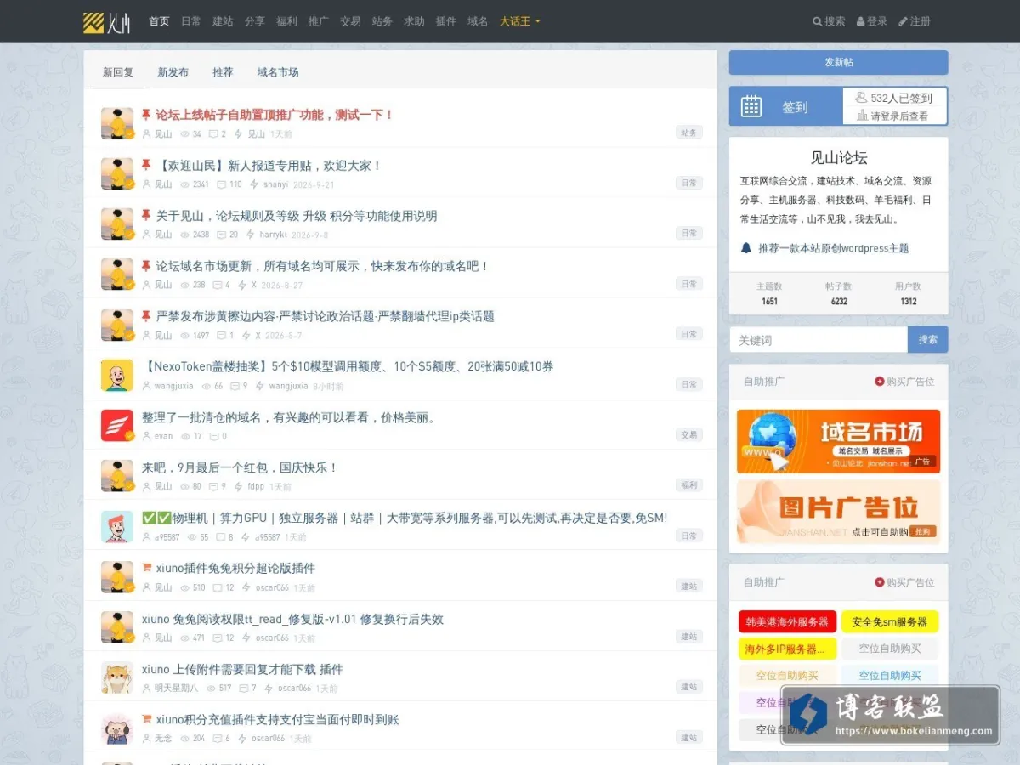Open the 日常 navigation item
The height and width of the screenshot is (765, 1020).
coord(191,21)
